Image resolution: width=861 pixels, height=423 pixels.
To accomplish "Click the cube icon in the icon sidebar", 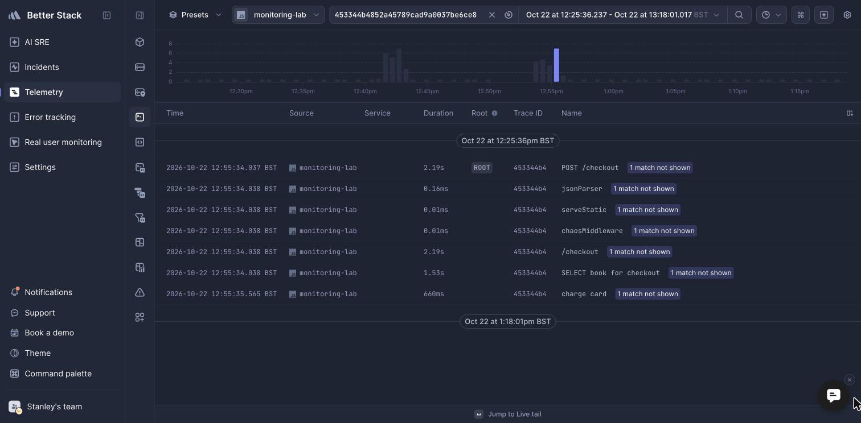I will tap(140, 42).
